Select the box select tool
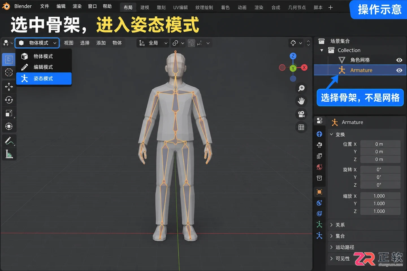This screenshot has width=407, height=271. point(9,59)
